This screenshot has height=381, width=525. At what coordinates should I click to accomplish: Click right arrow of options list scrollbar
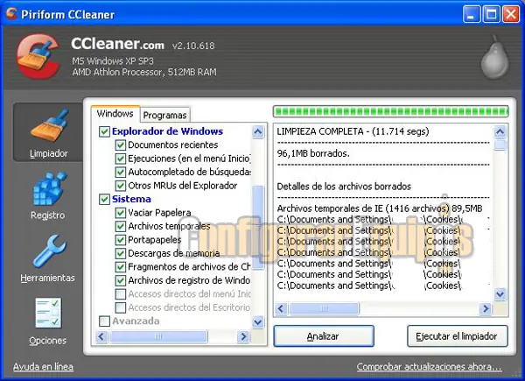243,336
